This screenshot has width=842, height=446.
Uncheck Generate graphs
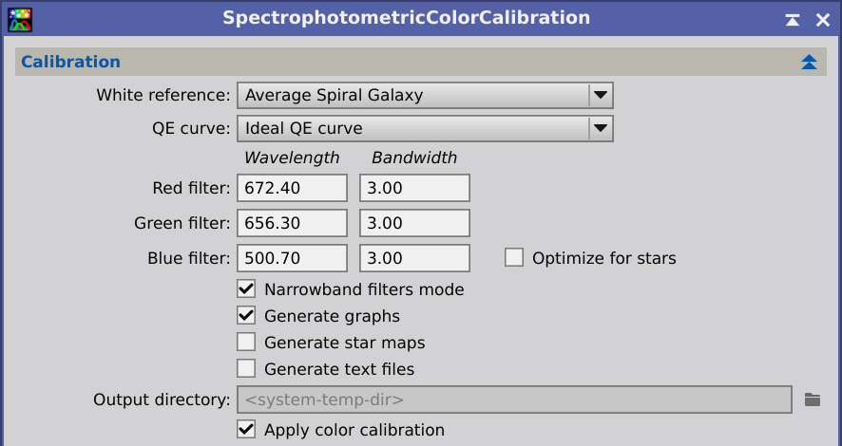pos(246,316)
